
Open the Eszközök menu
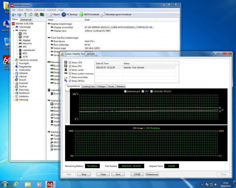tap(52, 10)
